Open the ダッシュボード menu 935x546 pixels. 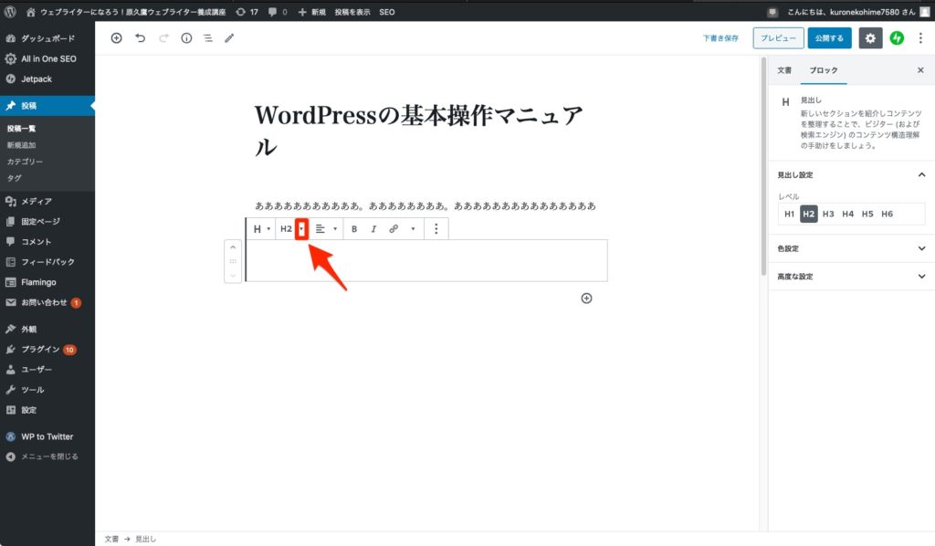pos(47,38)
